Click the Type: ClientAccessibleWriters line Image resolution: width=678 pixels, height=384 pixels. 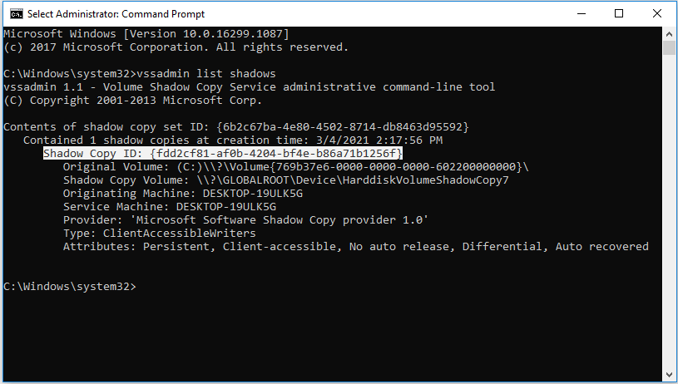coord(160,234)
